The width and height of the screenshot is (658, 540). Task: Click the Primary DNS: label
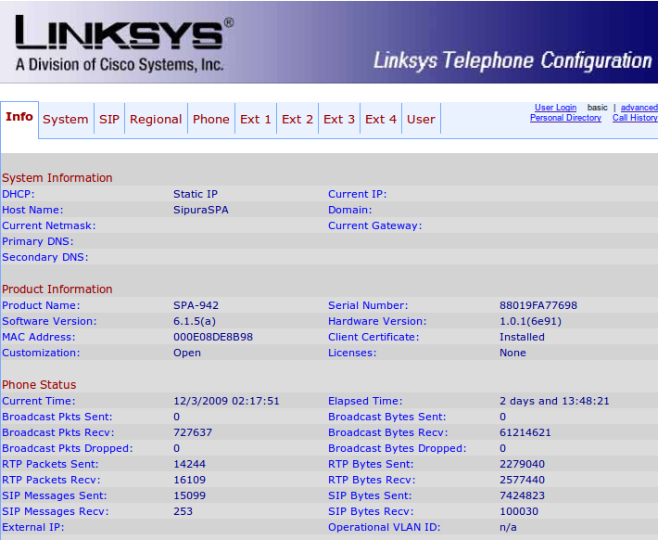(x=38, y=241)
